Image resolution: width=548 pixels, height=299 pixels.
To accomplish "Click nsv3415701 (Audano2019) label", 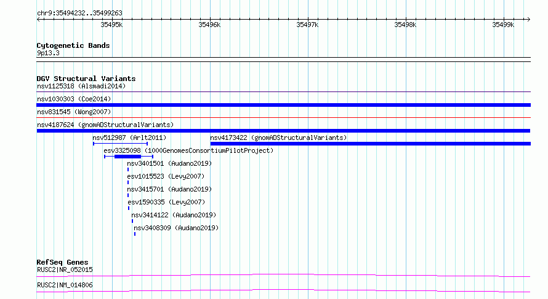I will tap(169, 189).
